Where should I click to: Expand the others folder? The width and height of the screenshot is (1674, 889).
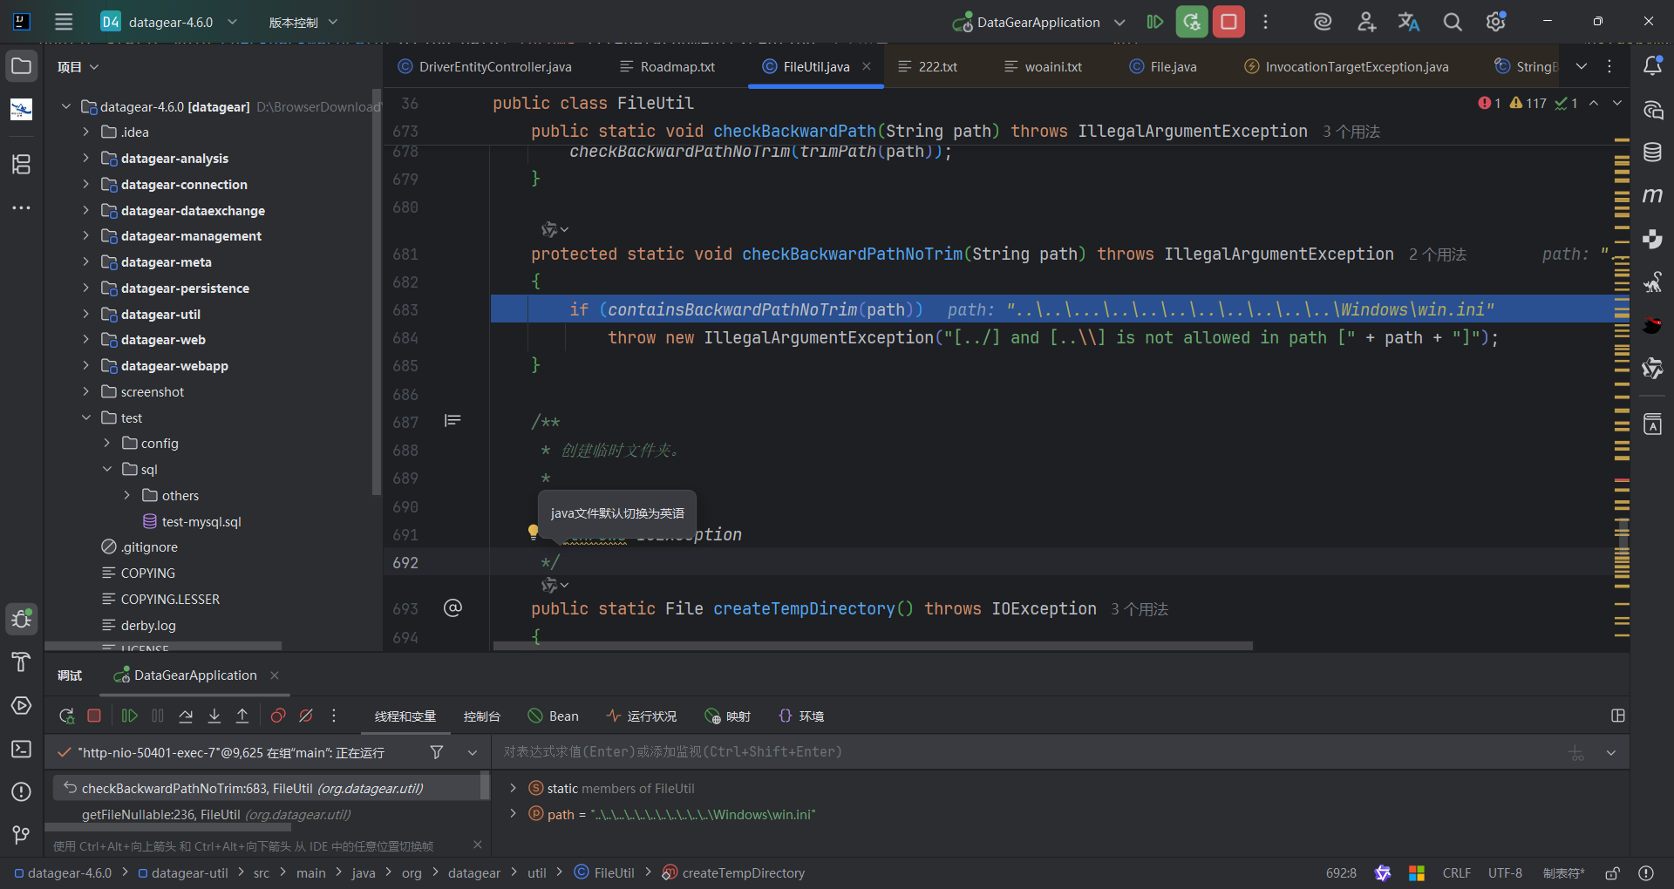coord(126,495)
